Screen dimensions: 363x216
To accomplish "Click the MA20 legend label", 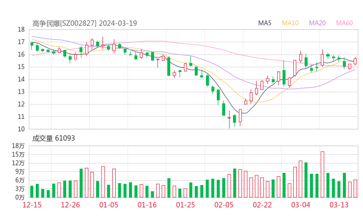I will (317, 23).
